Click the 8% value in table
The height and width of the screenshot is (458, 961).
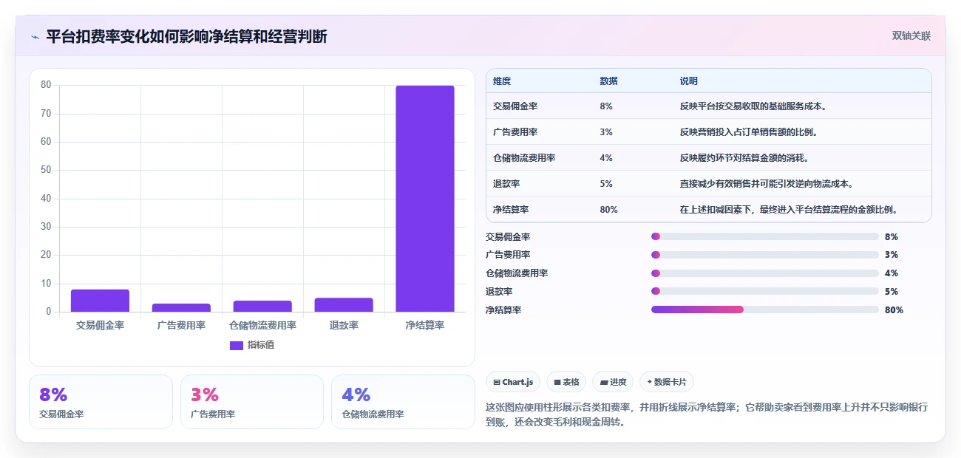pyautogui.click(x=606, y=106)
